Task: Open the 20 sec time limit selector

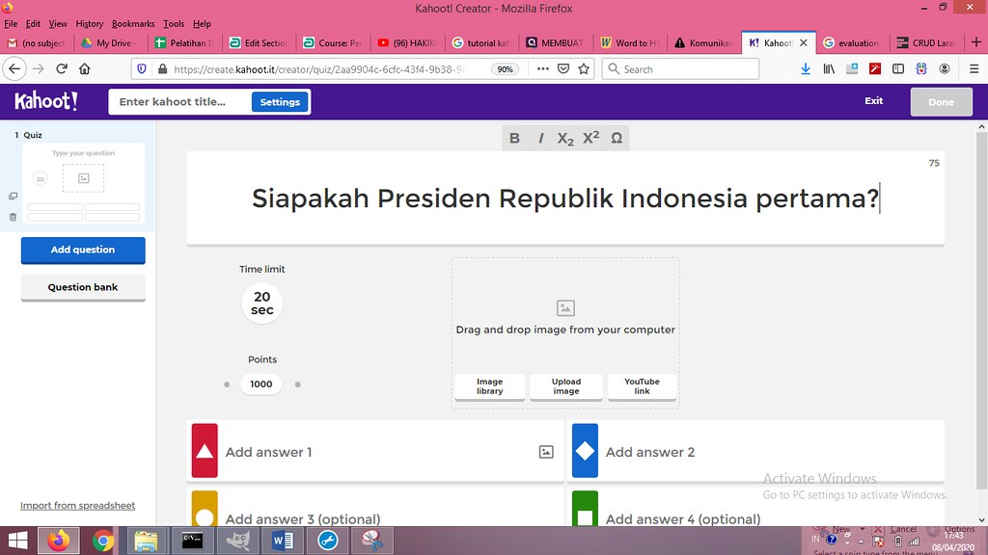Action: tap(262, 303)
